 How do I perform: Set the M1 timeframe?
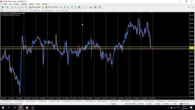[x=39, y=10]
